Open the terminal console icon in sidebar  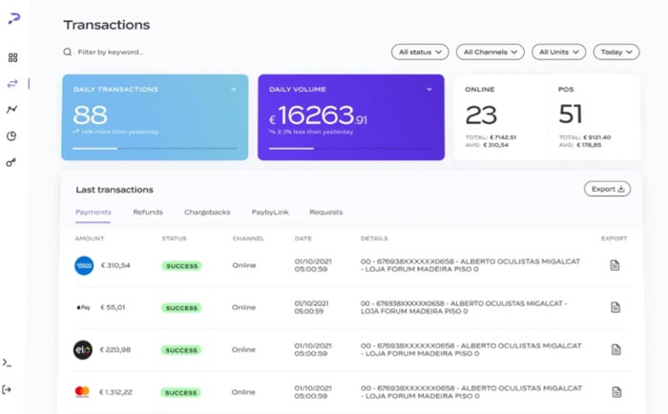(x=7, y=362)
